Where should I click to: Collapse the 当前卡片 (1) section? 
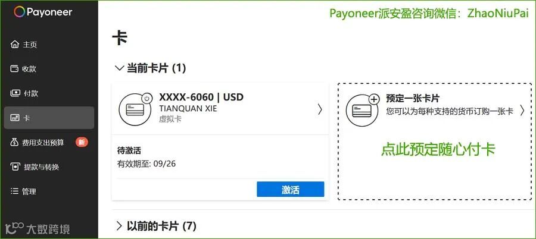[x=119, y=68]
